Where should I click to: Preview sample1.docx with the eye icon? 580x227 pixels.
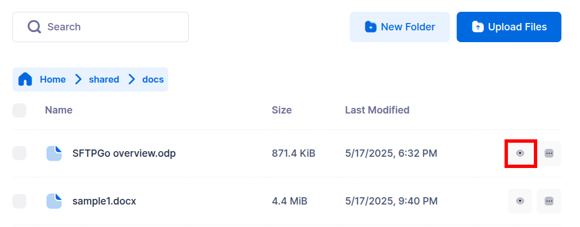[x=520, y=201]
